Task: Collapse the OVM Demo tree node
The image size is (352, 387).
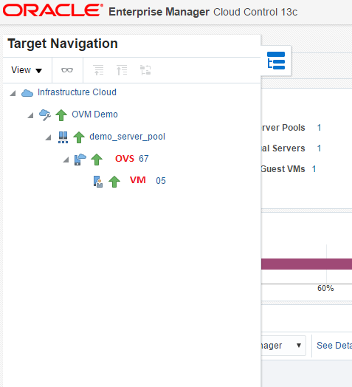Action: [x=30, y=115]
